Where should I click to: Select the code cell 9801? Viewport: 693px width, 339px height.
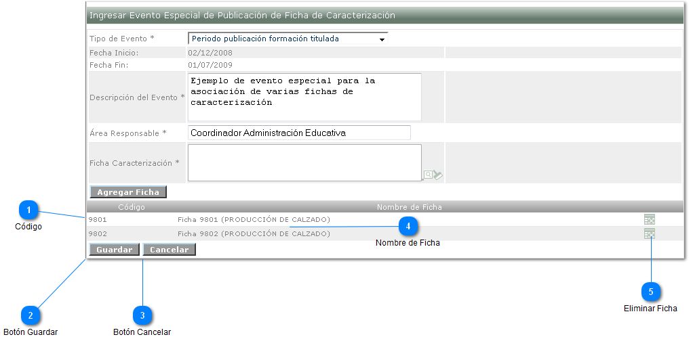(98, 219)
